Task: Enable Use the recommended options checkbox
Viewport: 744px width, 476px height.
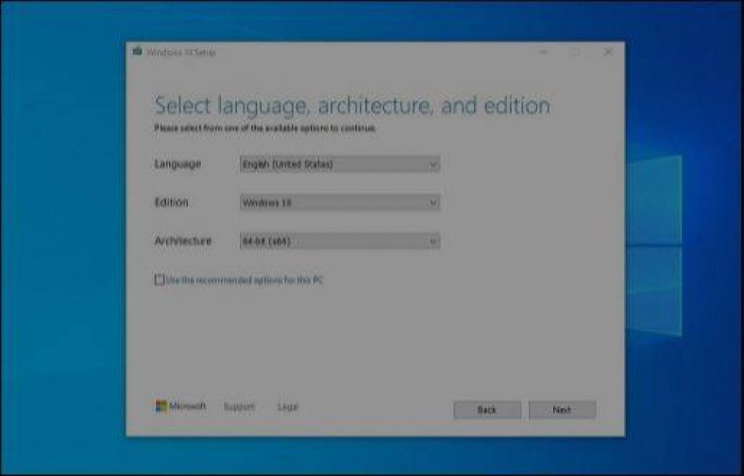Action: pos(160,280)
